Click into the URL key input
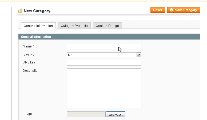Screen dimensions: 207x120 coord(104,63)
